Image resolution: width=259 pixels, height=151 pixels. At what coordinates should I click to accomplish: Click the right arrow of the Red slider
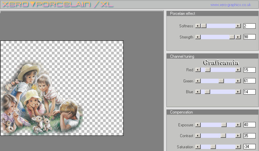tap(238, 70)
